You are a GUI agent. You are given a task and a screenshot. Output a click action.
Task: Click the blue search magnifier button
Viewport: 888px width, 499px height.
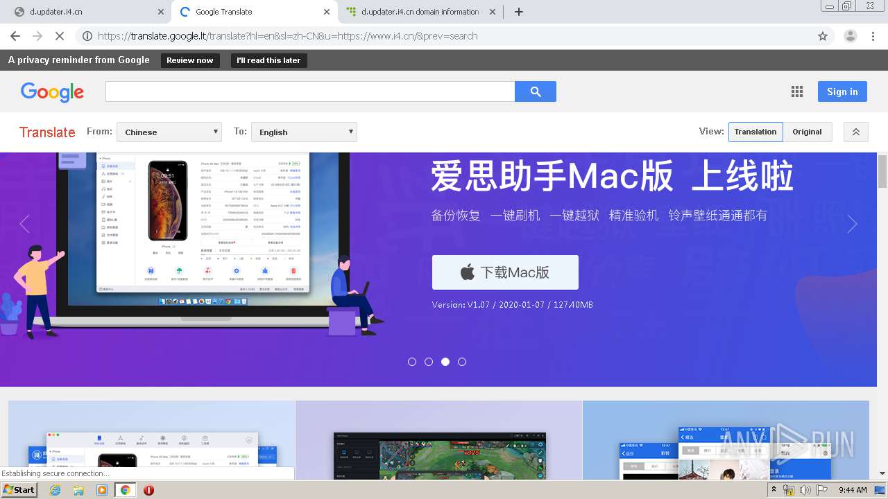536,91
